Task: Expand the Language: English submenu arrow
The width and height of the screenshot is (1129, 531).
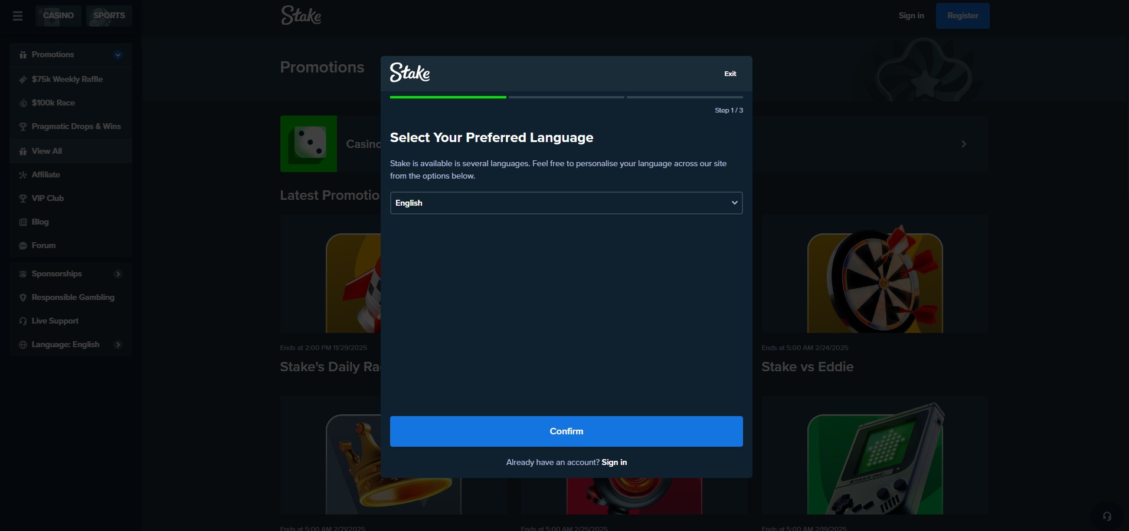Action: click(x=118, y=345)
